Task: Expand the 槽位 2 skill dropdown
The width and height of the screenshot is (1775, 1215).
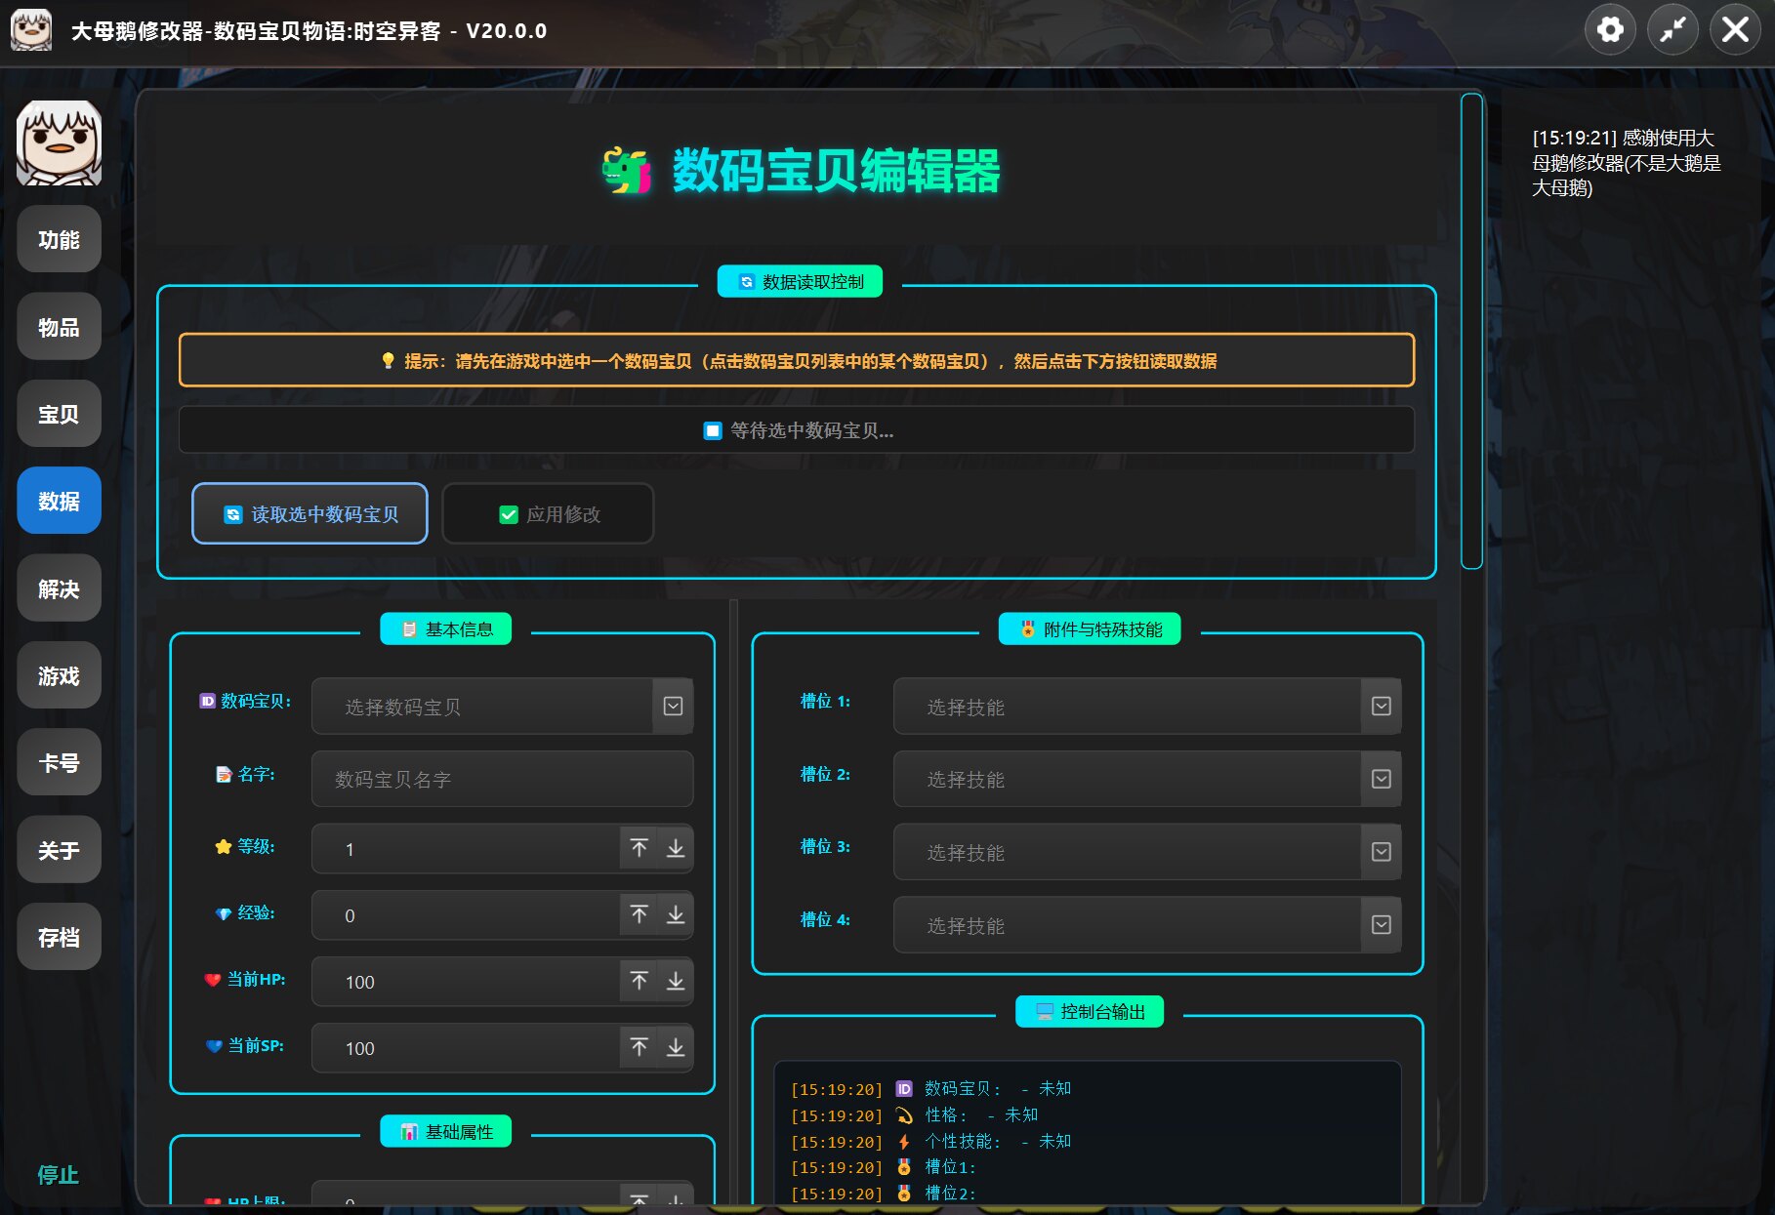Action: coord(1146,779)
